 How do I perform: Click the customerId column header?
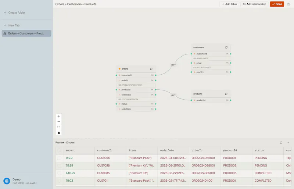tap(110, 150)
